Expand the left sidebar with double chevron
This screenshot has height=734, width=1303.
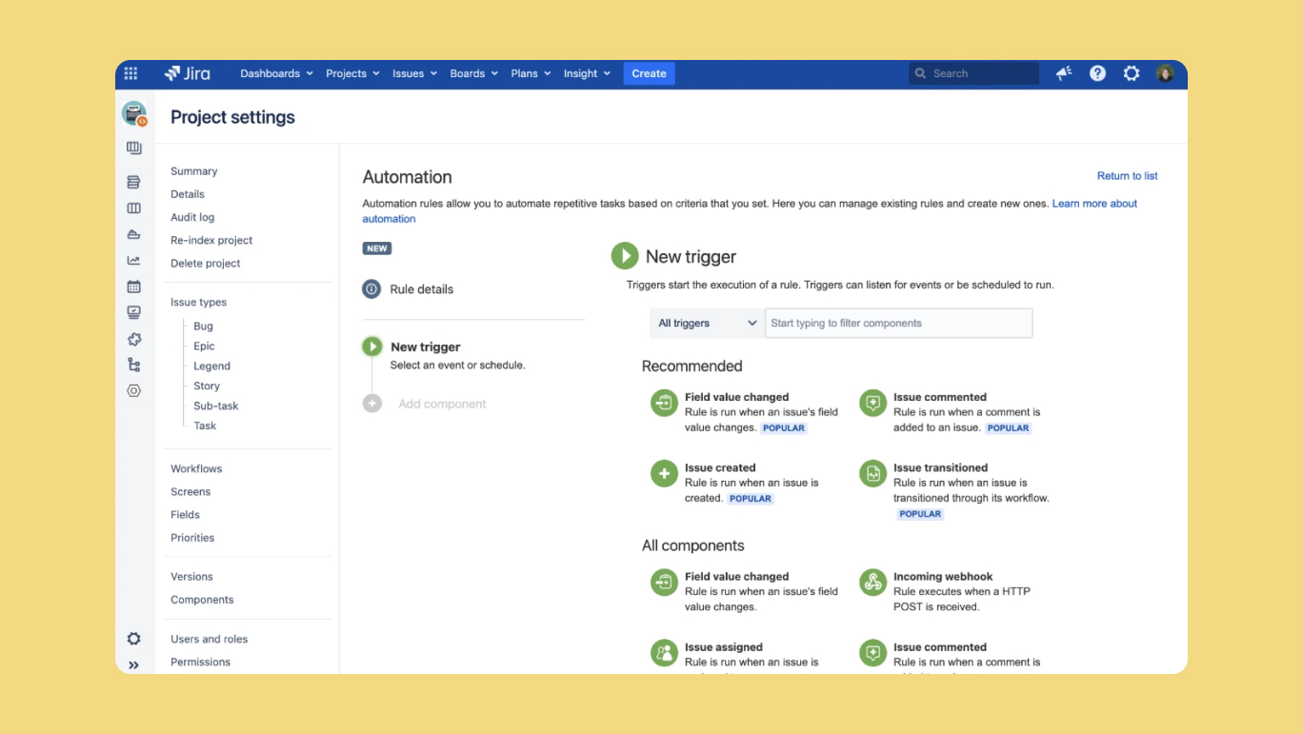pyautogui.click(x=133, y=665)
